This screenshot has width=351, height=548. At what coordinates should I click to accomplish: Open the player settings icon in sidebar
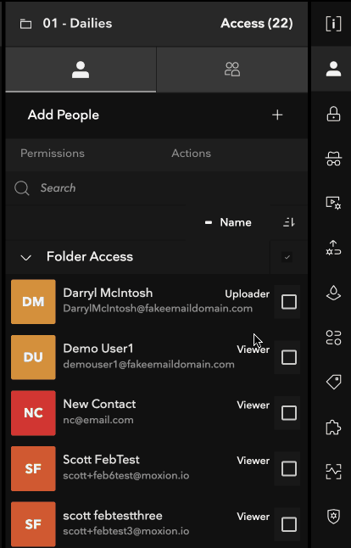pos(333,203)
